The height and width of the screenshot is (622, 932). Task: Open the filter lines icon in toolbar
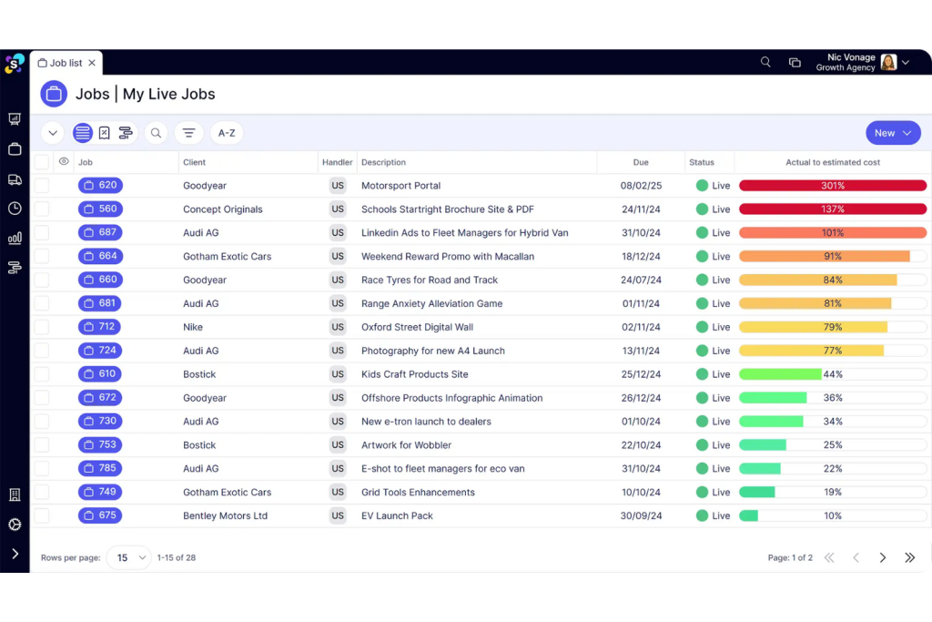point(188,133)
